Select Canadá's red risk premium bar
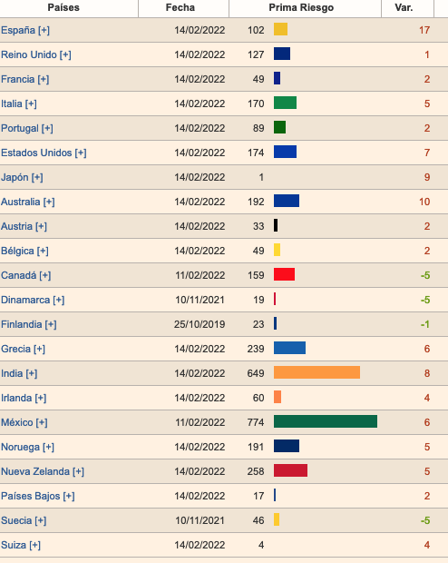 (284, 274)
